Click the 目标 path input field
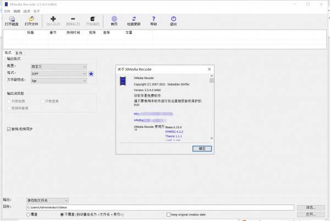Viewport: 330px width, 221px height. point(160,207)
